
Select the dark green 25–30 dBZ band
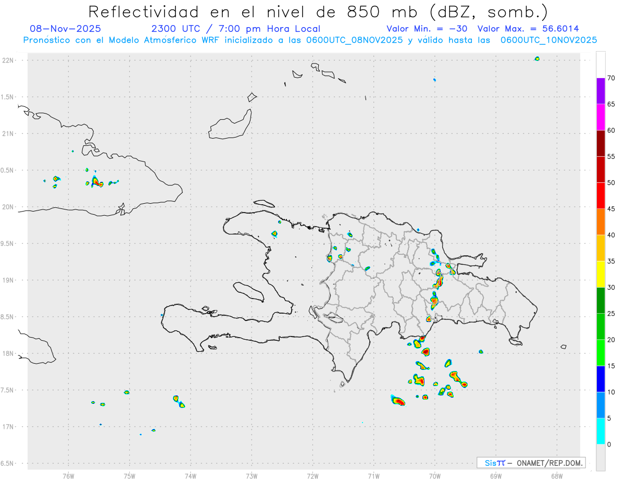(601, 301)
